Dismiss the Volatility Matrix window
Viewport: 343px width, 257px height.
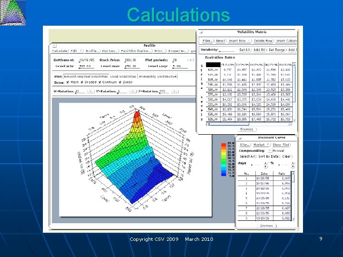click(x=247, y=129)
